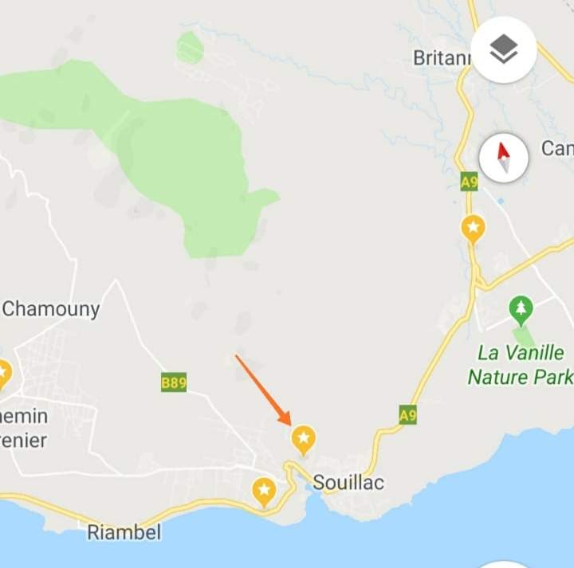Click the small round green area at the top
The width and height of the screenshot is (574, 568).
[x=191, y=47]
